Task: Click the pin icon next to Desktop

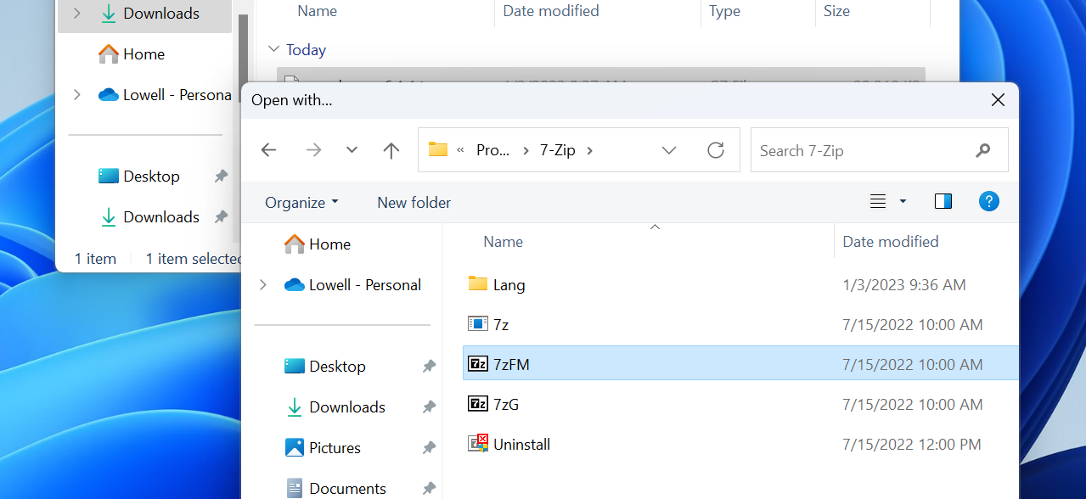Action: pos(429,366)
